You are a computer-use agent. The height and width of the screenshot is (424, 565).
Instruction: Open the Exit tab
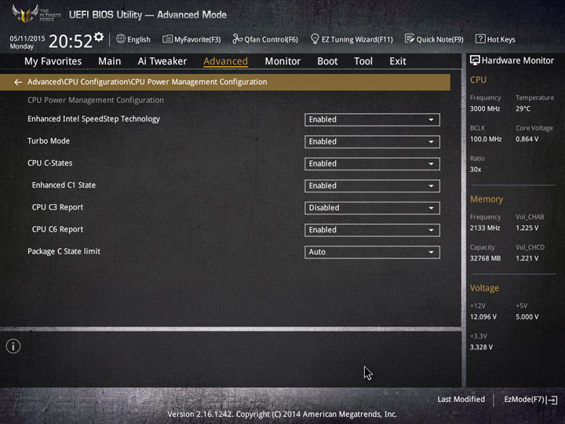[x=398, y=61]
